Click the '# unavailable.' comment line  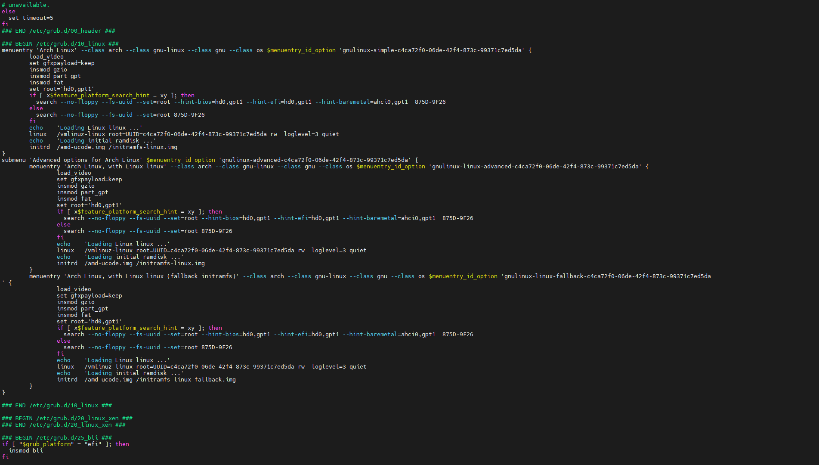pyautogui.click(x=25, y=5)
